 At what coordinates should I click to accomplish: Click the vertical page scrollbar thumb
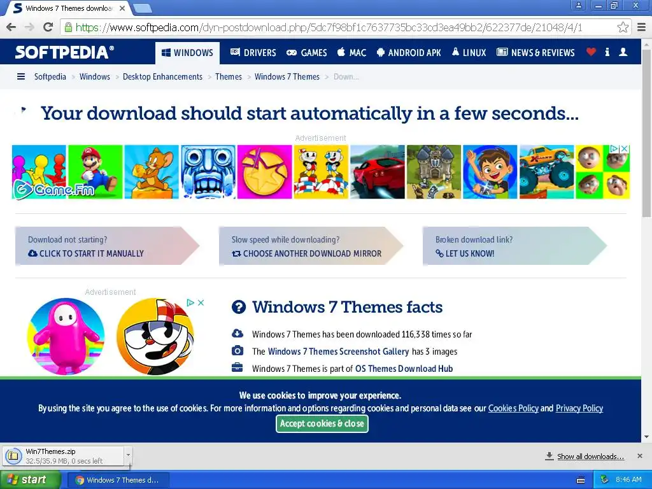click(x=647, y=133)
